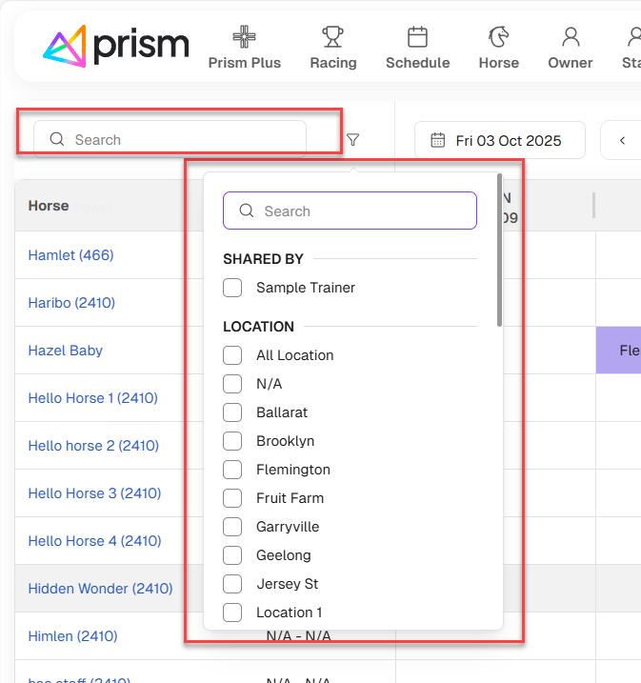Click the filter panel search field

pyautogui.click(x=350, y=211)
